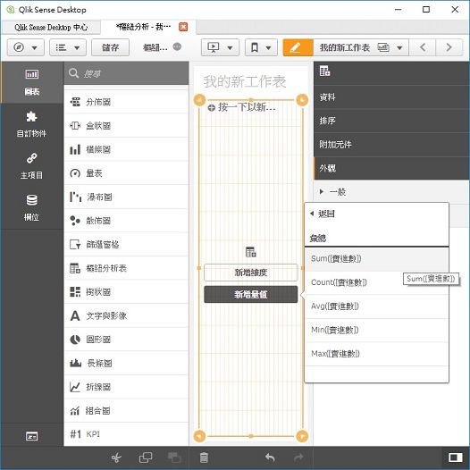This screenshot has width=470, height=470.
Task: Select the 樞紐分析表 pivot table chart
Action: pos(127,268)
